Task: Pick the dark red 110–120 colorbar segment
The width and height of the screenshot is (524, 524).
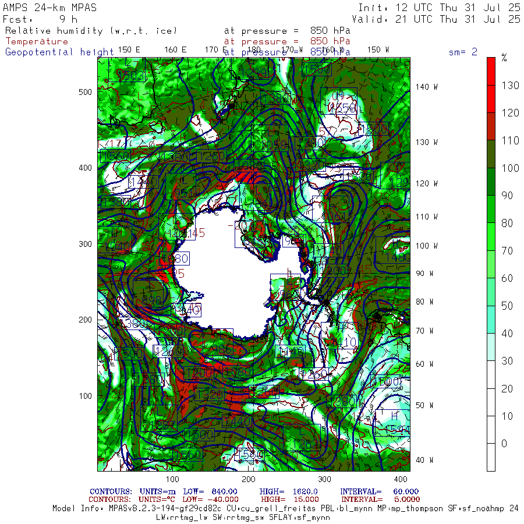Action: click(x=491, y=126)
